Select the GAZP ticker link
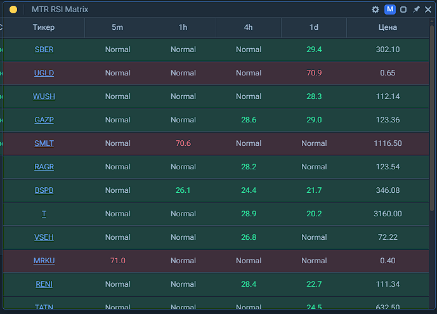This screenshot has width=437, height=314. tap(44, 120)
